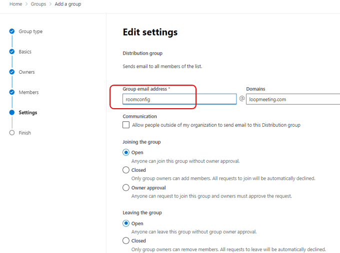340x253 pixels.
Task: Select Closed under Leaving the group
Action: tap(126, 240)
